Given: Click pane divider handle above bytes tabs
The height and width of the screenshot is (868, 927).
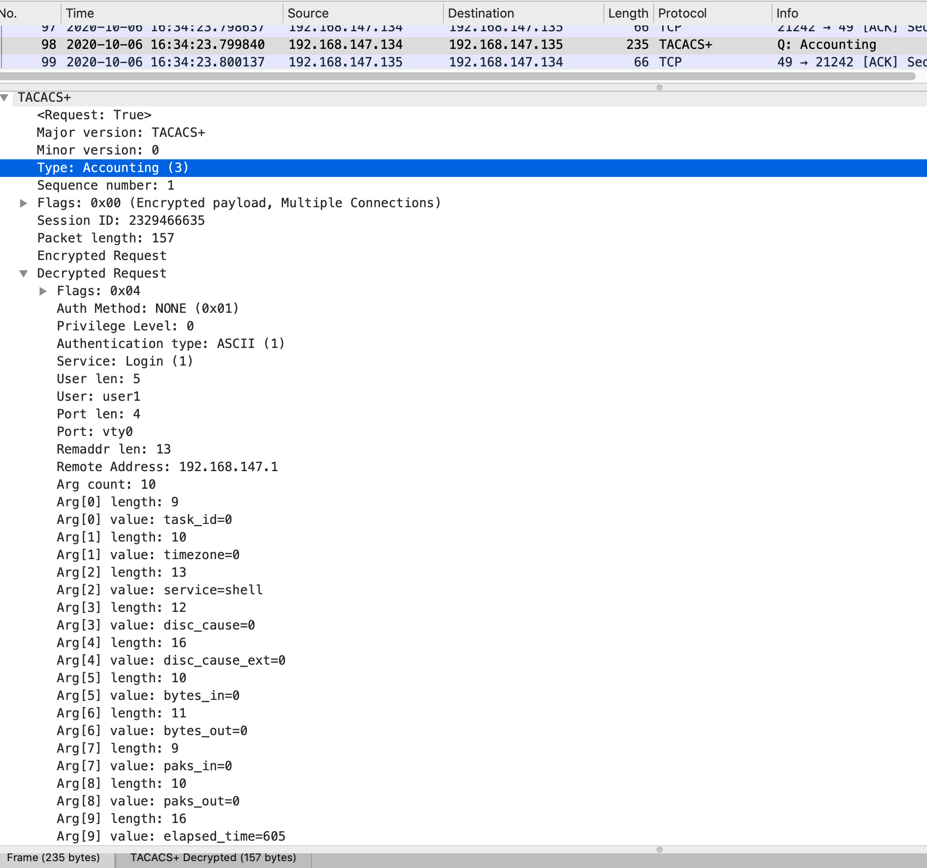Looking at the screenshot, I should click(660, 850).
